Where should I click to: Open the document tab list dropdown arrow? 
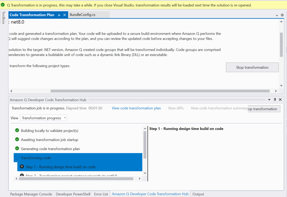coord(277,16)
